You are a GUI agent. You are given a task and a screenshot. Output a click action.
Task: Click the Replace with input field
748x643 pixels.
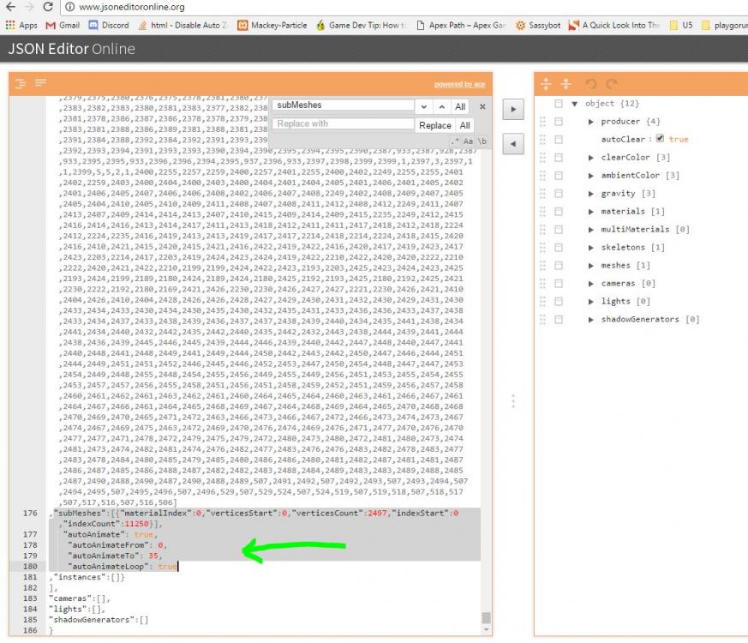pos(343,123)
